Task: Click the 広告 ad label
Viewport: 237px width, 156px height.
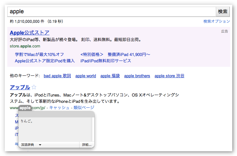Action: click(224, 31)
